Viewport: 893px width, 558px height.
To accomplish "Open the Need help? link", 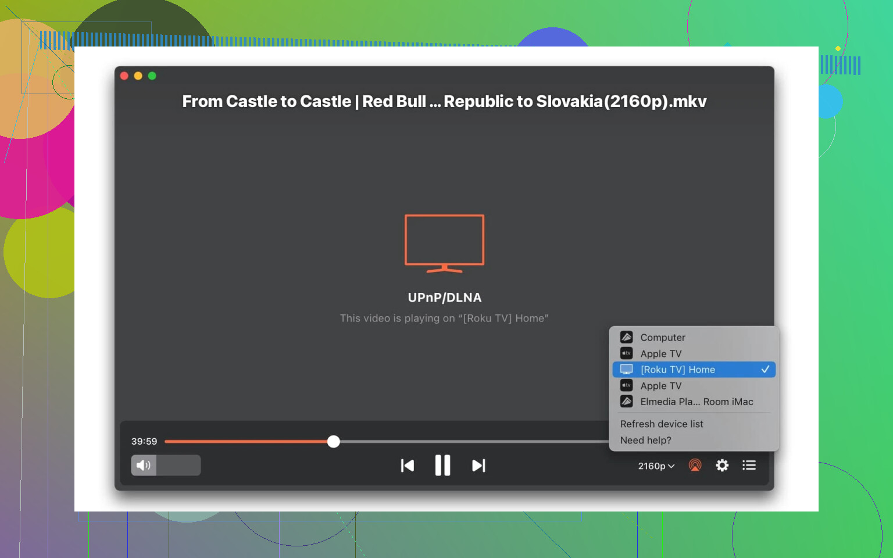I will click(x=645, y=441).
